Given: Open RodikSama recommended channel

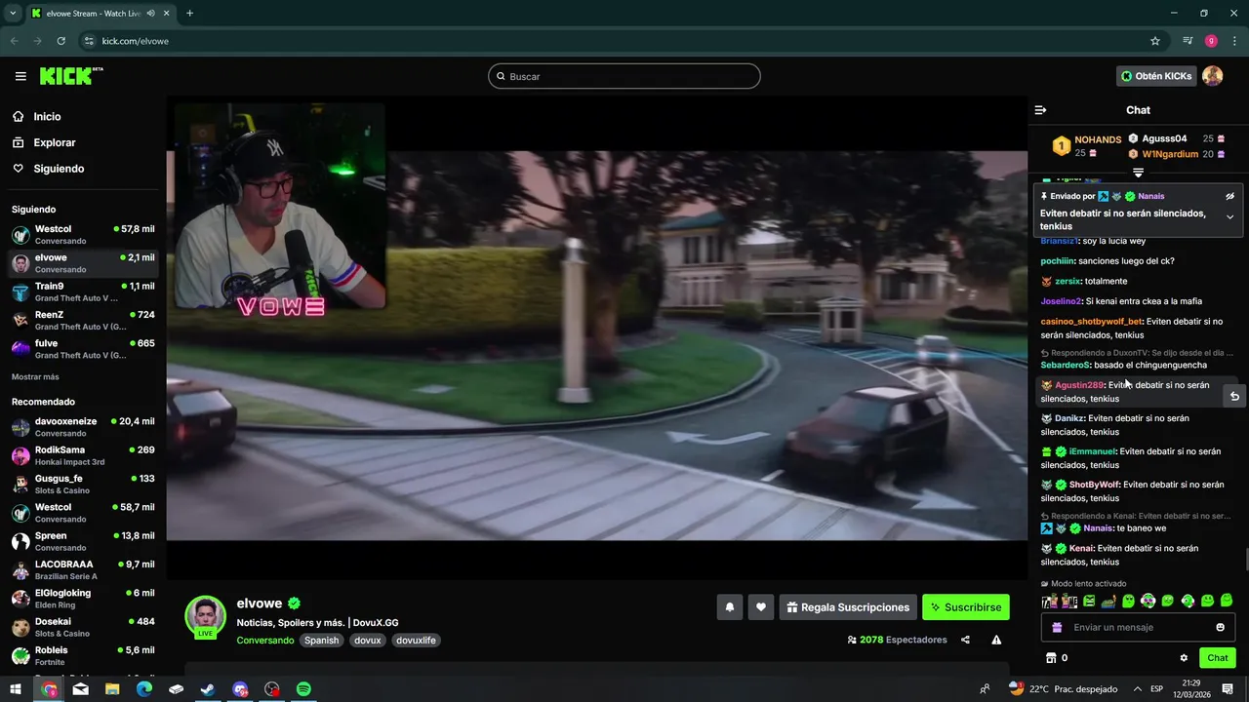Looking at the screenshot, I should [82, 455].
